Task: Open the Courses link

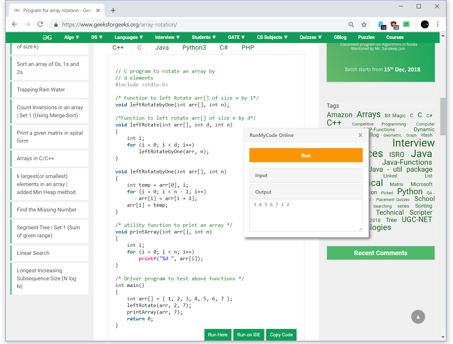Action: click(x=395, y=37)
